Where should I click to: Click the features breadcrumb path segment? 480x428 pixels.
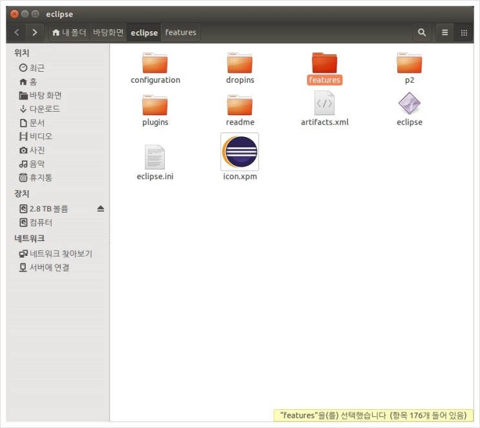point(180,32)
